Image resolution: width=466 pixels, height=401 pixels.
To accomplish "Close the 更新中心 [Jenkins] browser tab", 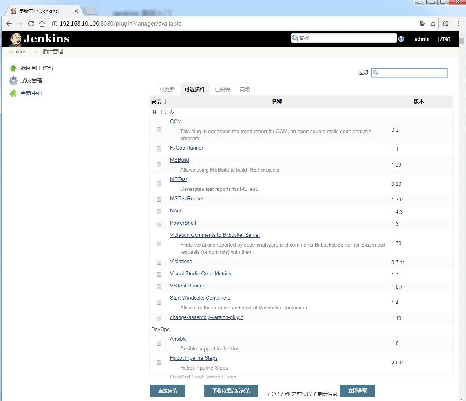I will 76,11.
